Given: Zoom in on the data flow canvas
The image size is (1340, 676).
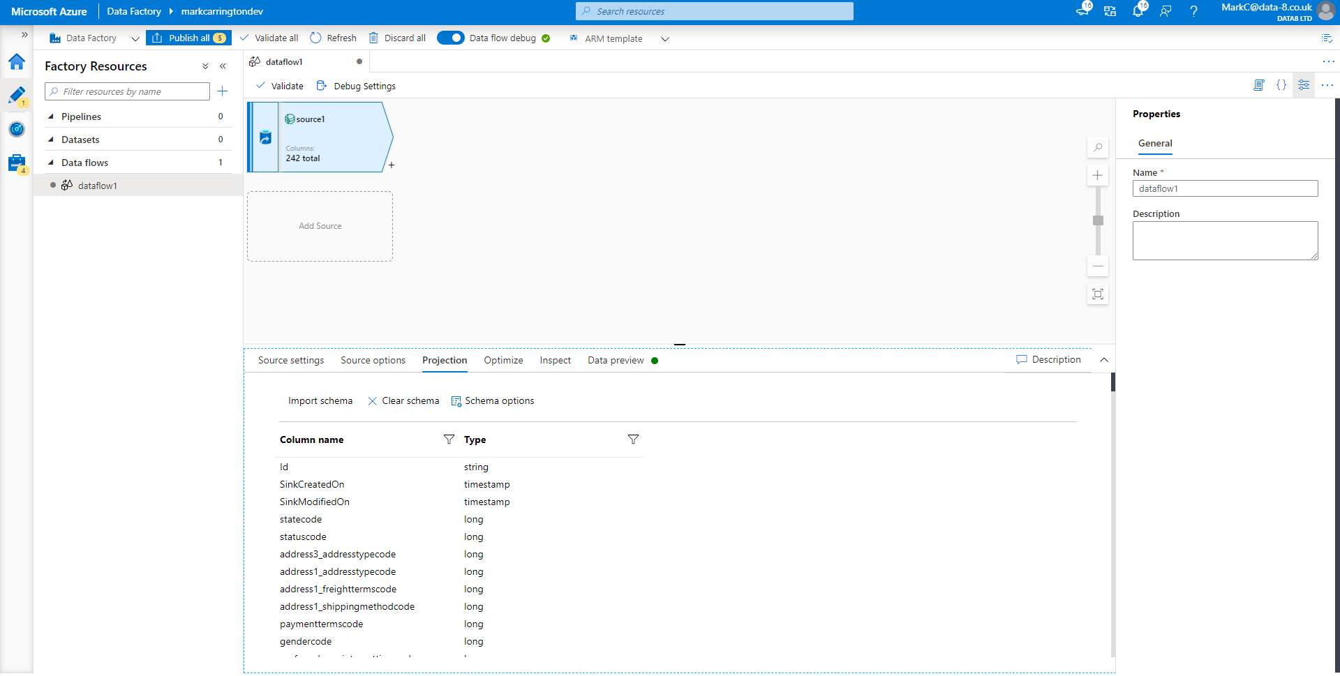Looking at the screenshot, I should click(x=1098, y=175).
